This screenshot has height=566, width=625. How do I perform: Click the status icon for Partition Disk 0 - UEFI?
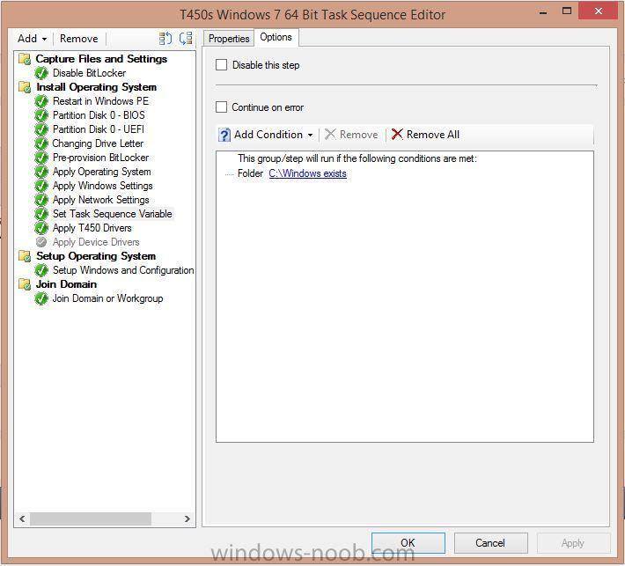pyautogui.click(x=41, y=129)
